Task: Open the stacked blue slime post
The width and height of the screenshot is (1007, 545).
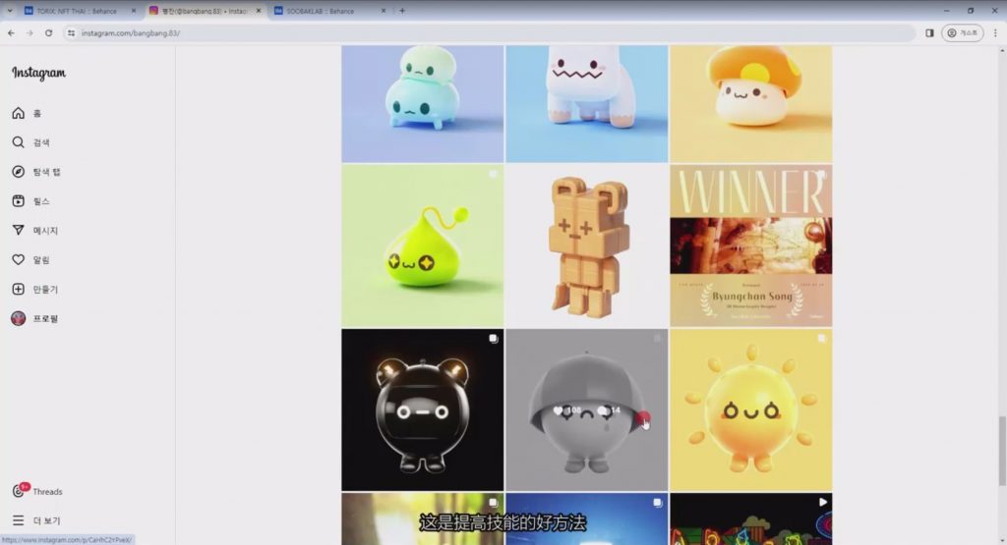Action: [x=423, y=103]
